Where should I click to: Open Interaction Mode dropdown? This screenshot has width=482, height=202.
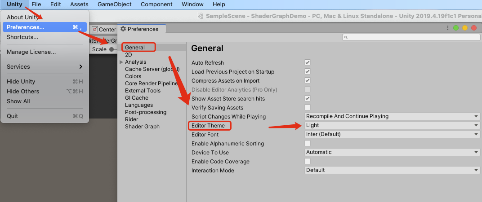click(392, 170)
